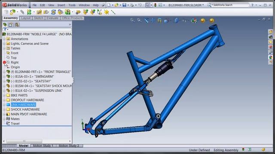This screenshot has width=275, height=154.
Task: Click the greyed Edit Component icon
Action: (6, 12)
